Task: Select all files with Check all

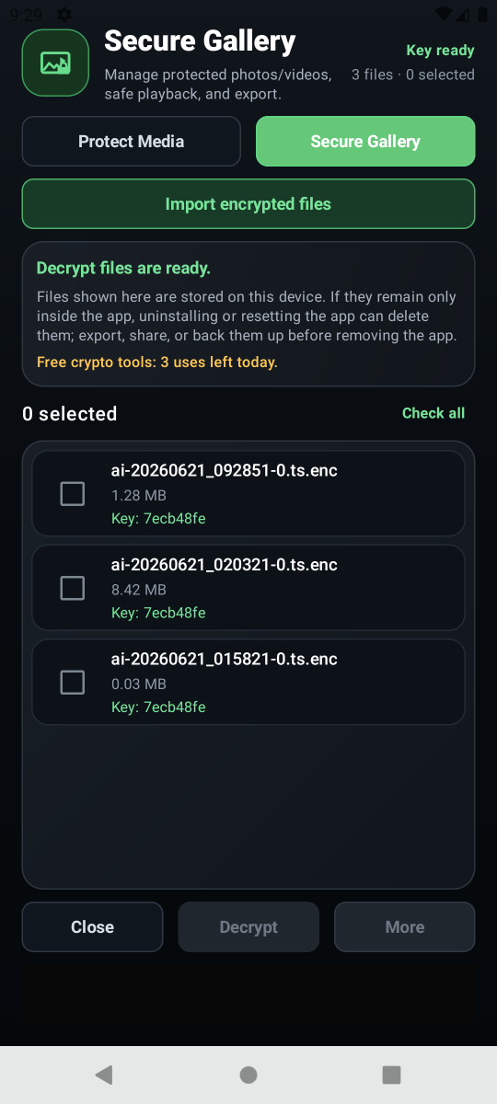Action: (x=433, y=413)
